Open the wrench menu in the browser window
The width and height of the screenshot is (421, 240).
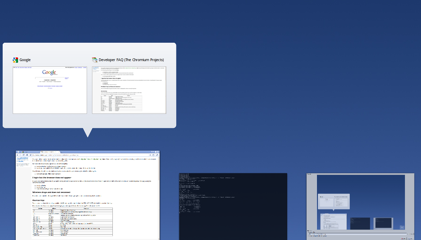point(157,155)
